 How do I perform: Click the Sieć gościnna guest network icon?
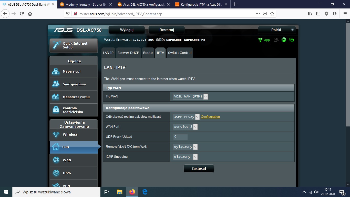click(x=56, y=84)
